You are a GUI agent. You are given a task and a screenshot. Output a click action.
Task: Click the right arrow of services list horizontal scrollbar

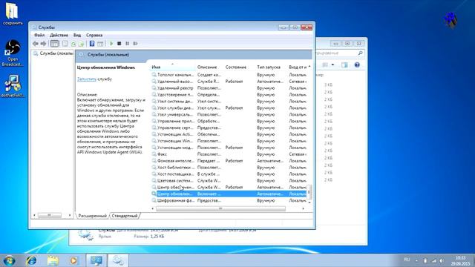point(303,208)
